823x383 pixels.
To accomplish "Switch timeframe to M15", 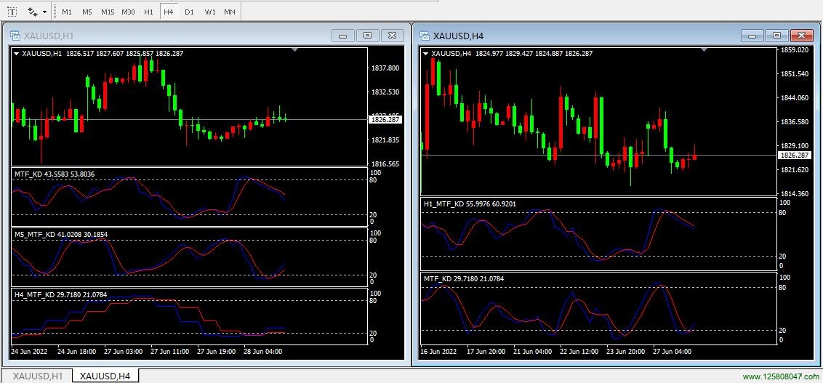I will [x=108, y=12].
